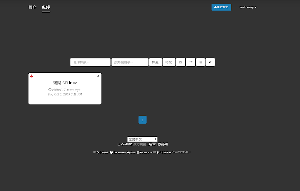Image resolution: width=300 pixels, height=191 pixels.
Task: Visit the Mastodon link
Action: coord(144,153)
